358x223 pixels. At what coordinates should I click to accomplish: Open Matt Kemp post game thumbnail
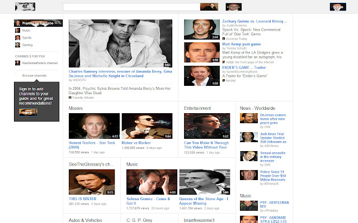202,52
